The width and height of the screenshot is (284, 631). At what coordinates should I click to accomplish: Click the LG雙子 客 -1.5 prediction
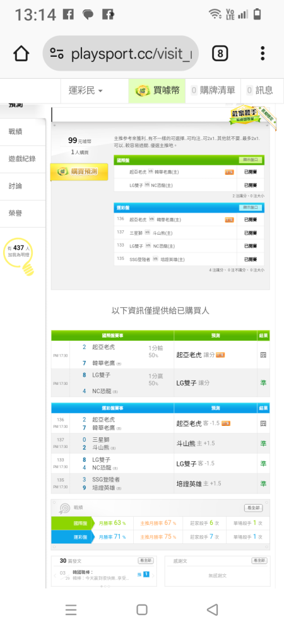(x=196, y=464)
